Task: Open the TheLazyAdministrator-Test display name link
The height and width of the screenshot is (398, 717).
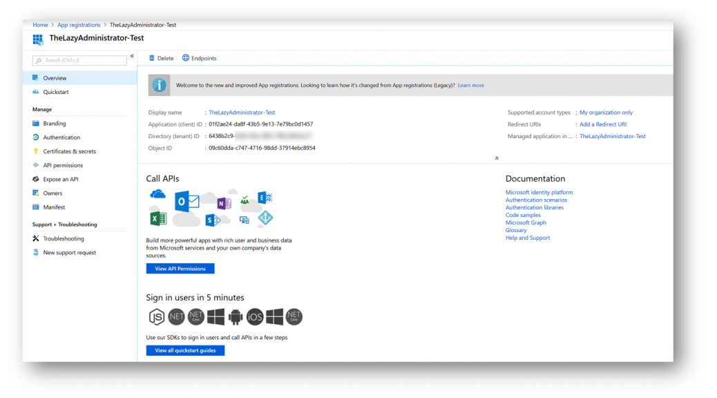Action: [242, 113]
